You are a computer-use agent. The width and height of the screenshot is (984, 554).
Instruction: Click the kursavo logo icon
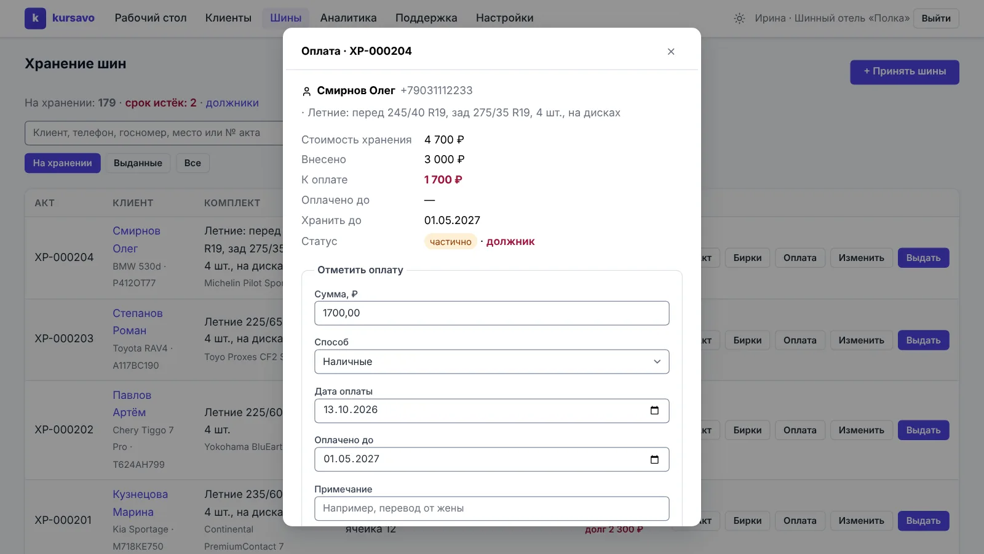[x=35, y=18]
